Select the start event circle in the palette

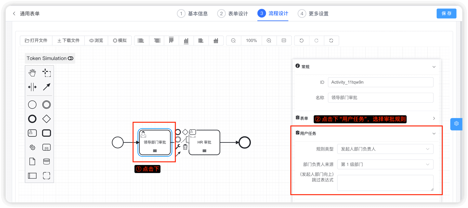click(32, 104)
